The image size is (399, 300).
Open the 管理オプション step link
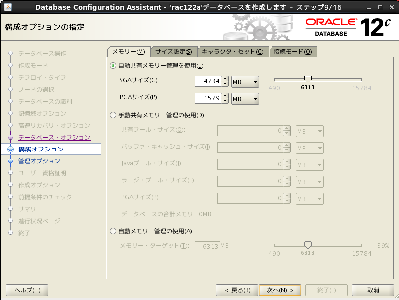click(39, 161)
